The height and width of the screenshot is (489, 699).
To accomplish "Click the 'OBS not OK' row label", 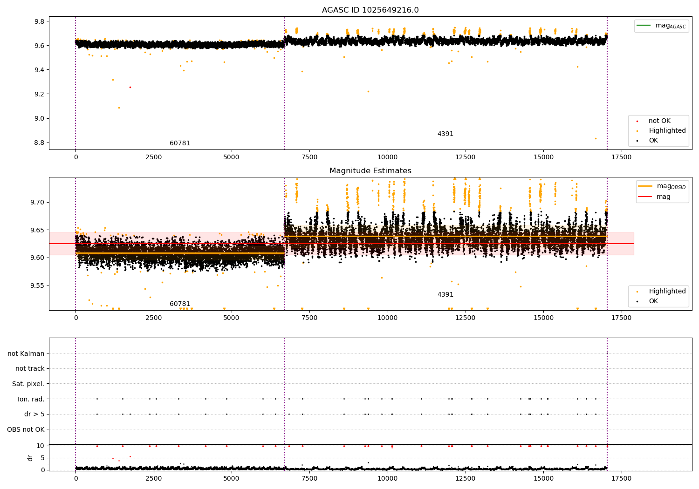I will click(x=26, y=429).
